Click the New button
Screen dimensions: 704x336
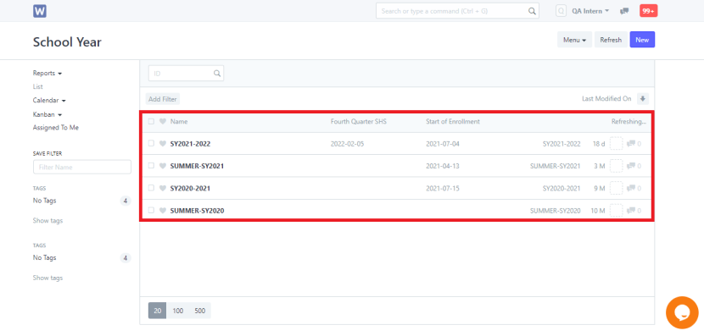click(642, 40)
